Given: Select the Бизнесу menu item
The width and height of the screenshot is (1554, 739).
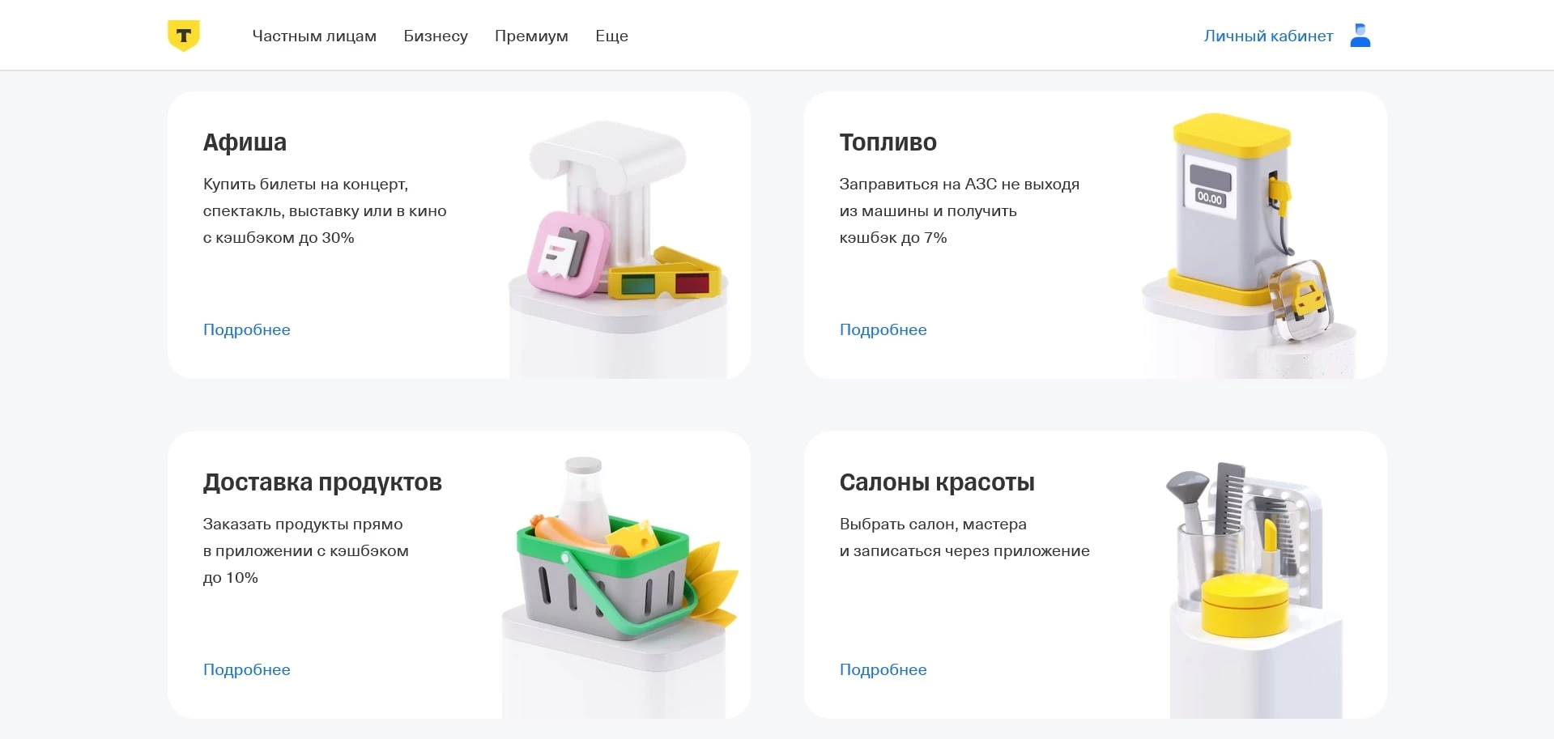Looking at the screenshot, I should point(436,36).
